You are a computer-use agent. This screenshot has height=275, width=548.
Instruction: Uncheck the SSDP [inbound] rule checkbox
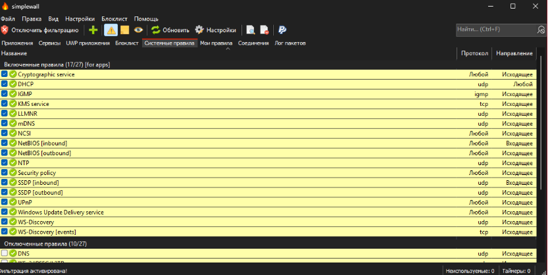click(4, 182)
